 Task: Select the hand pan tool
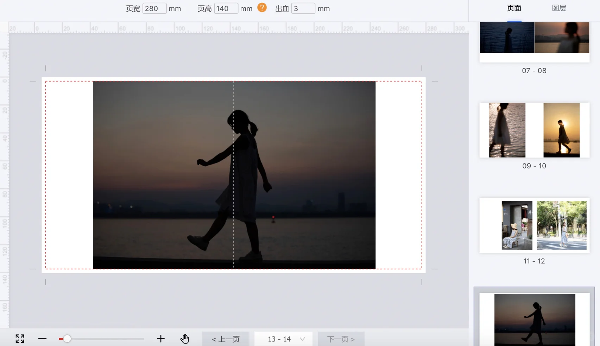185,339
